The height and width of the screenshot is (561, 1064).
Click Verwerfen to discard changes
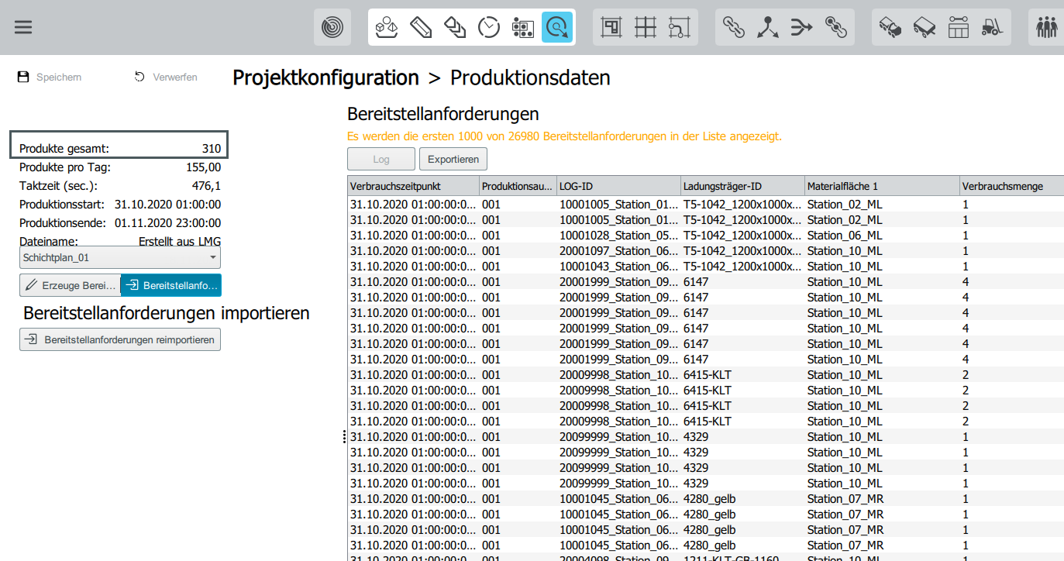(166, 77)
